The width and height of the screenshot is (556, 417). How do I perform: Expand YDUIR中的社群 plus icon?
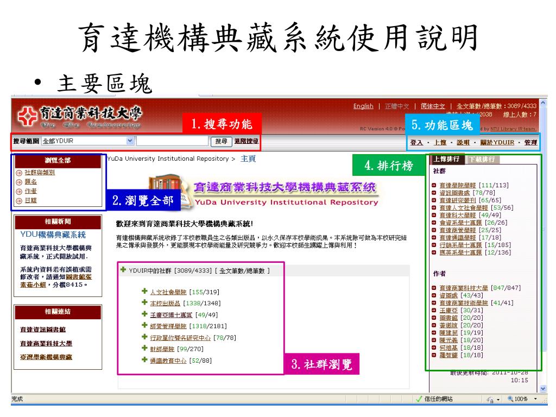click(123, 270)
